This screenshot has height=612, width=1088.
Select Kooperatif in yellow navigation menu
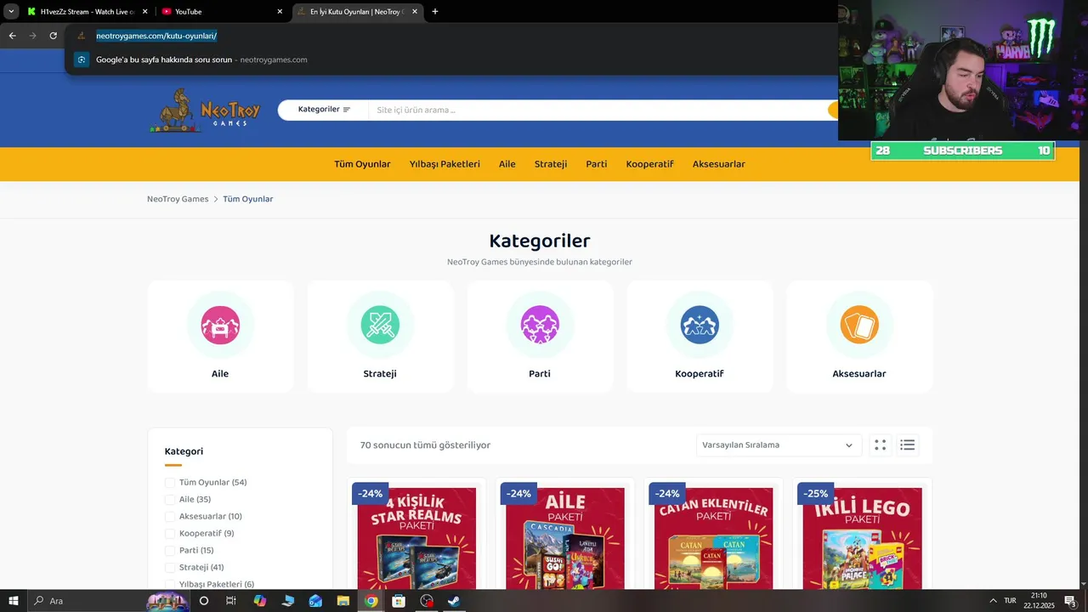(650, 164)
